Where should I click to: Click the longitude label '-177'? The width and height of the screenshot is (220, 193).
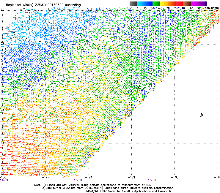coord(46,177)
